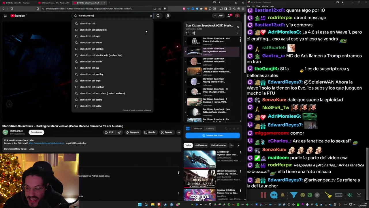Close the playlist panel
This screenshot has width=369, height=208.
pyautogui.click(x=238, y=27)
